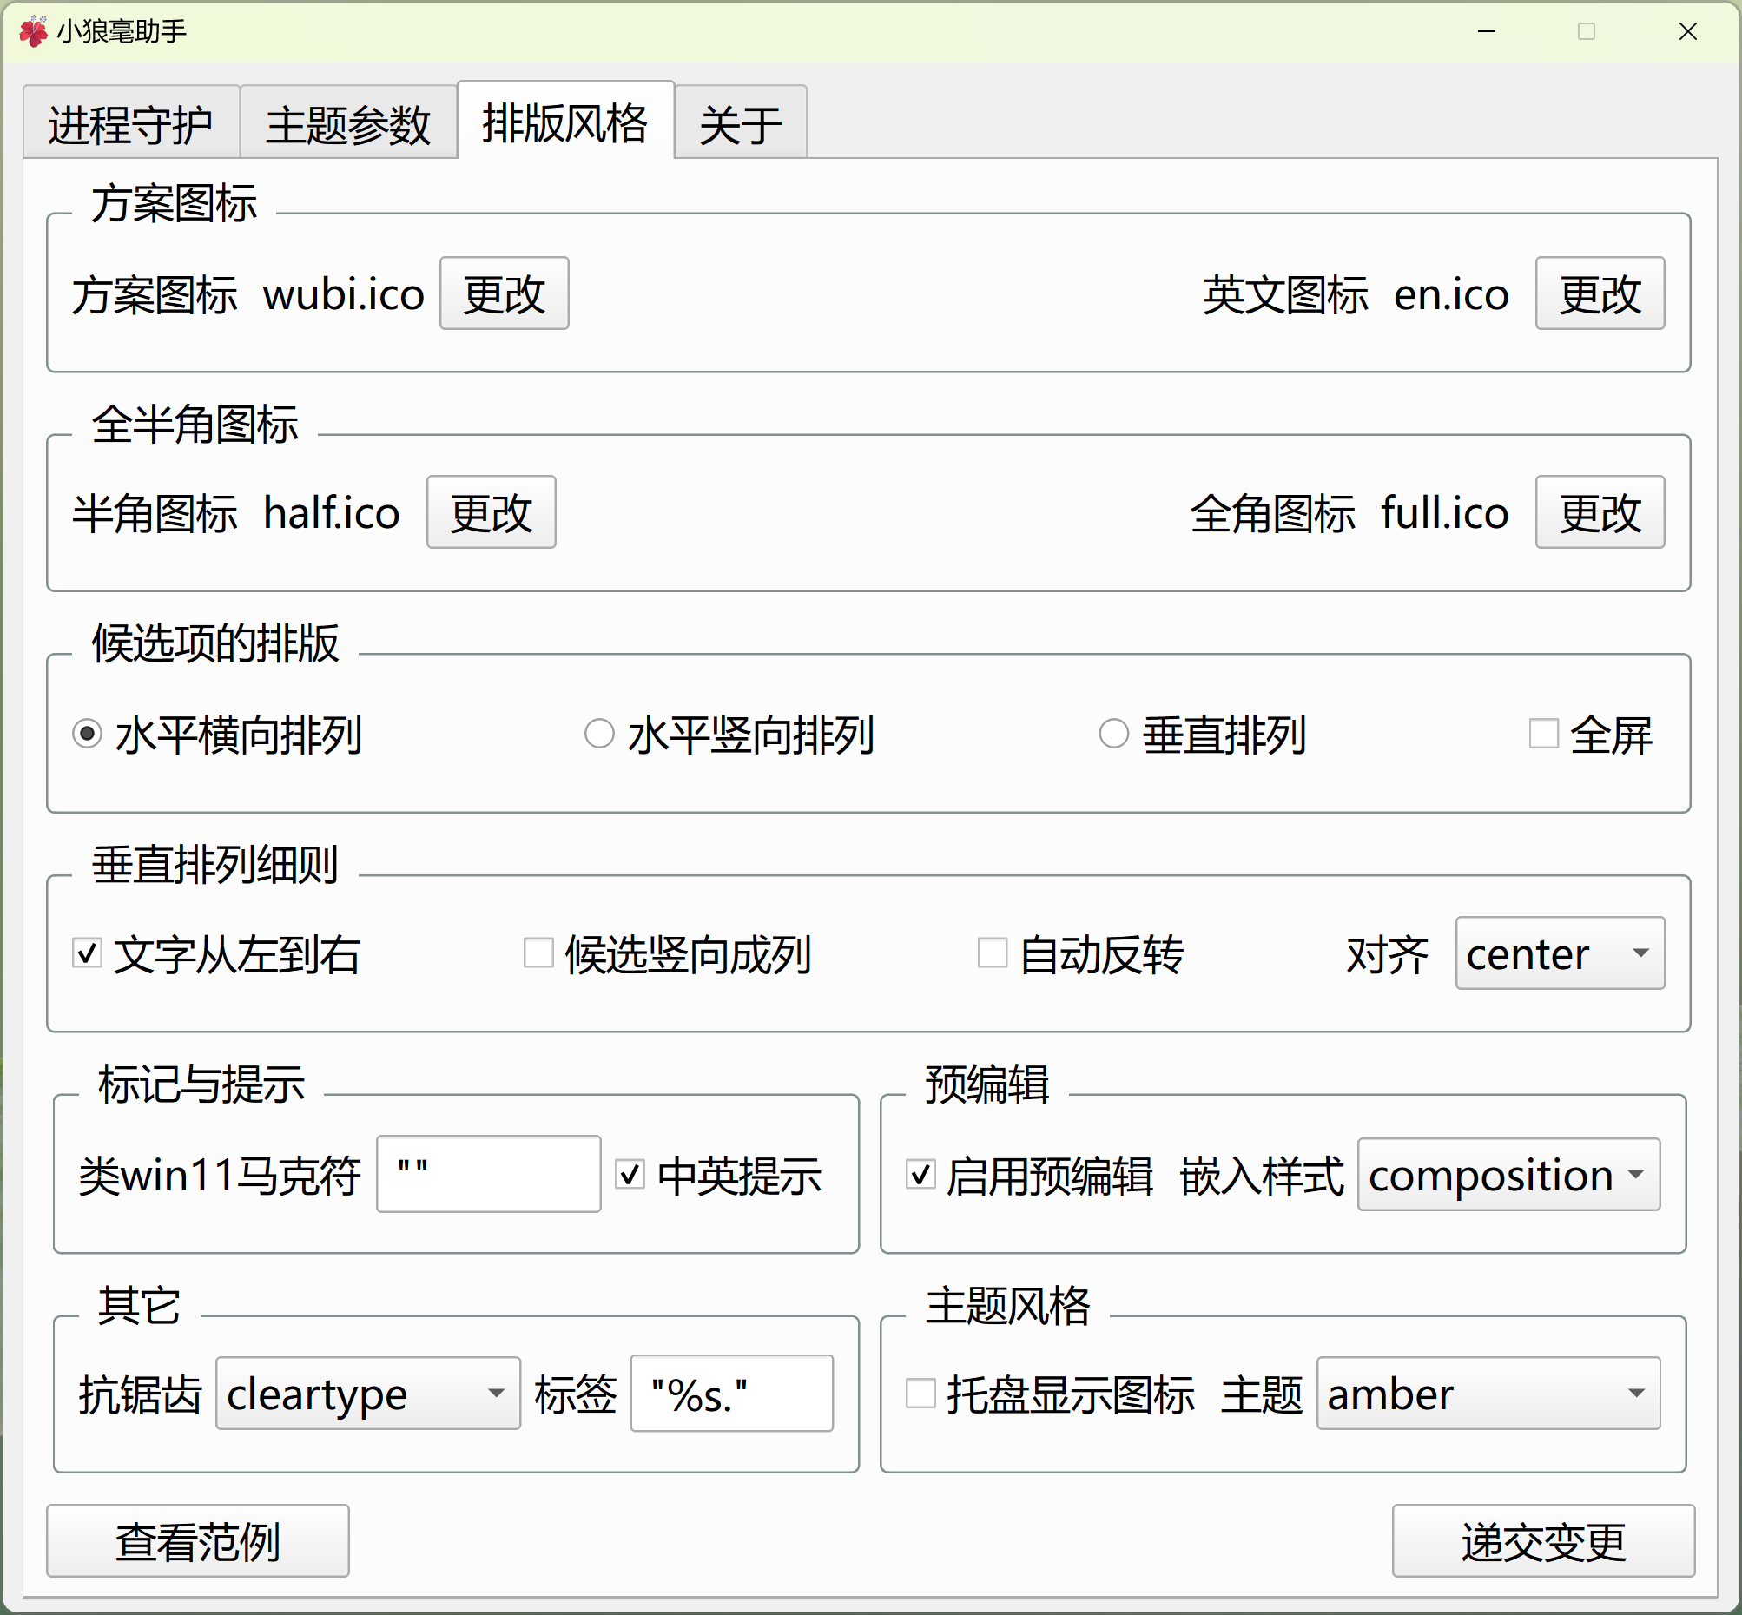This screenshot has width=1742, height=1615.
Task: Uncheck 文字从左到右 checkbox
Action: (x=88, y=953)
